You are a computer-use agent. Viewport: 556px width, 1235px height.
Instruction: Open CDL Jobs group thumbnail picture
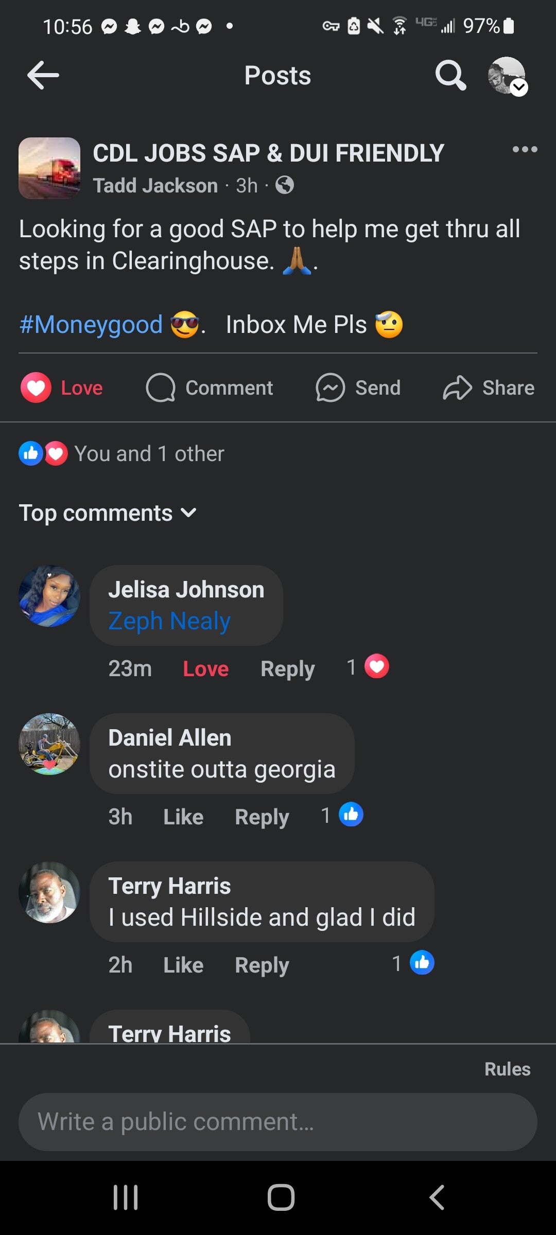49,168
